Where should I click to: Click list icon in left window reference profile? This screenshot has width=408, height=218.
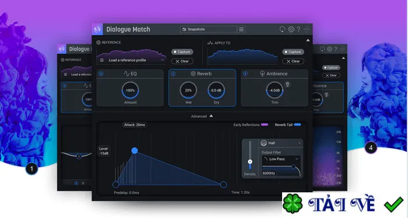pyautogui.click(x=65, y=75)
